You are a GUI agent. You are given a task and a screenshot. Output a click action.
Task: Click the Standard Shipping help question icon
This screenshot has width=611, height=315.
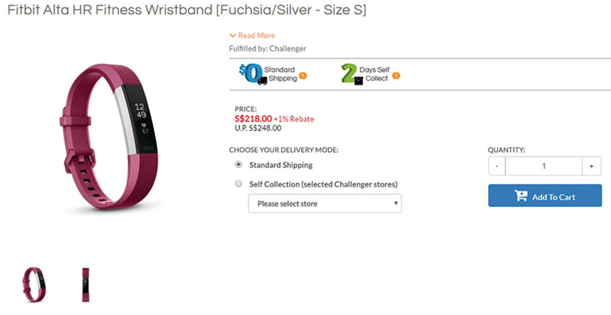[x=303, y=76]
